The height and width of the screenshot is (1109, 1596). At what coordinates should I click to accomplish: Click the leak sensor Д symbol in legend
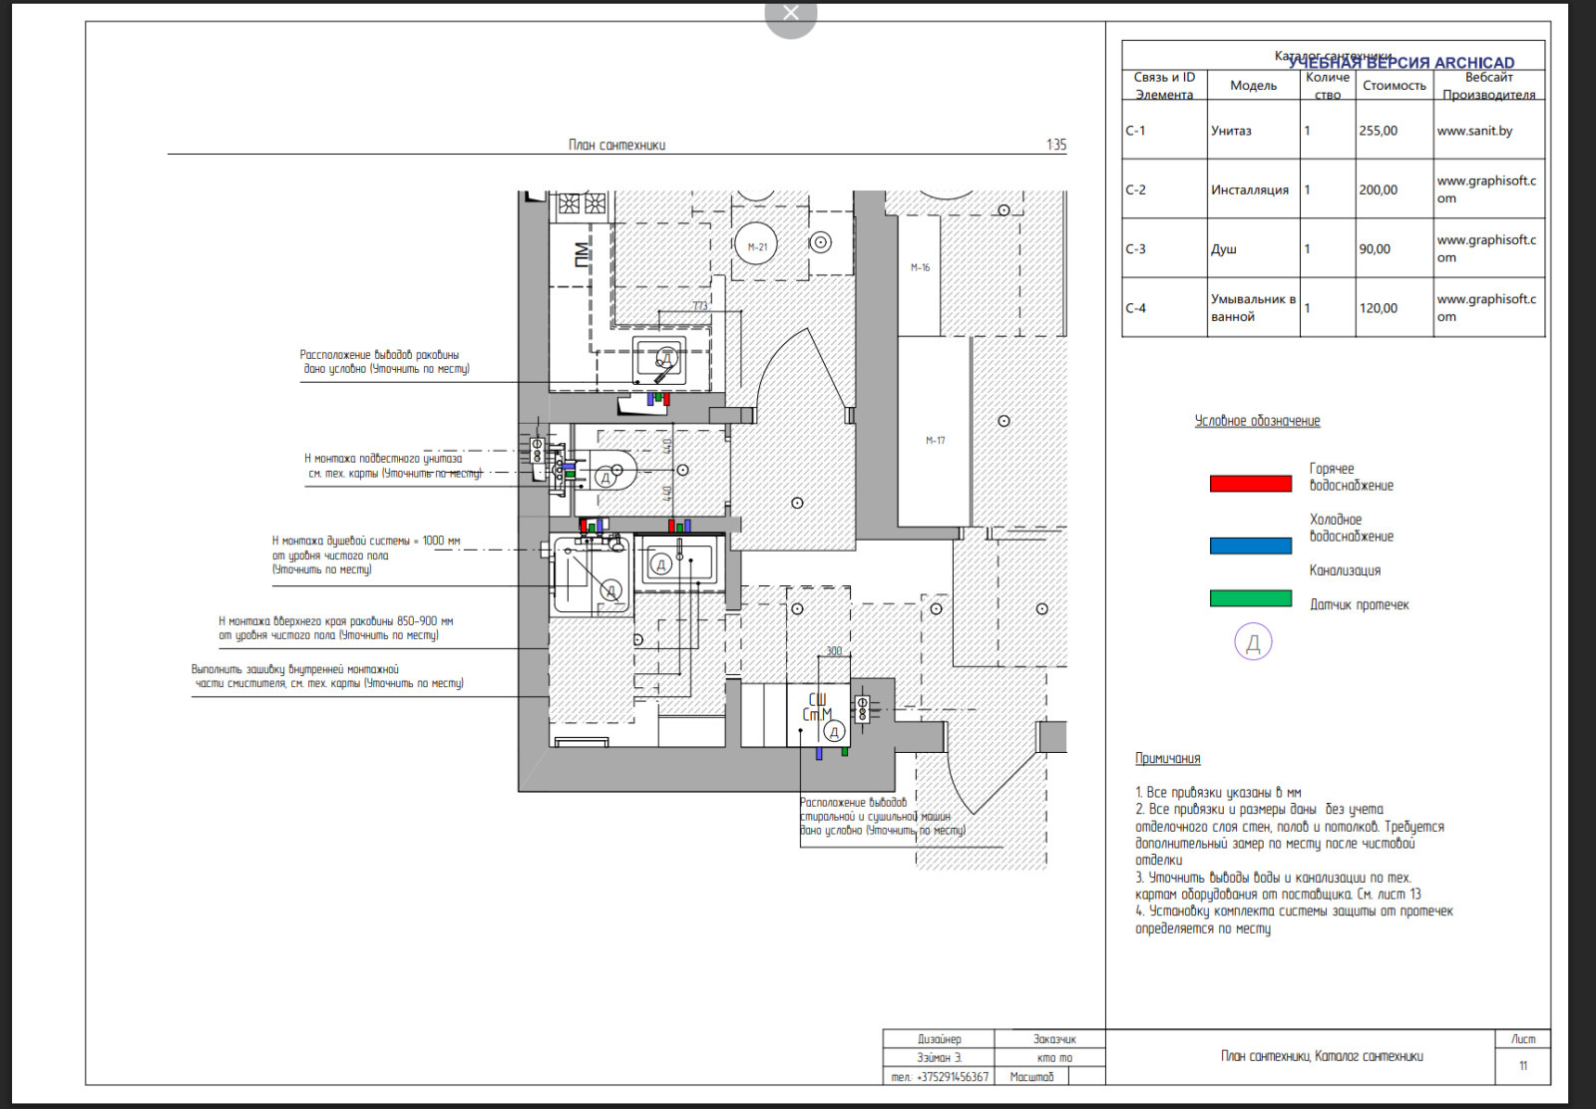pos(1253,642)
